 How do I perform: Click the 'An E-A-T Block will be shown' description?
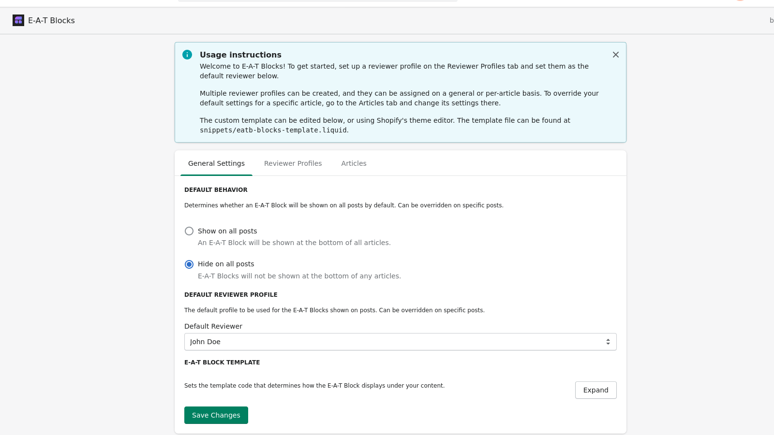294,243
